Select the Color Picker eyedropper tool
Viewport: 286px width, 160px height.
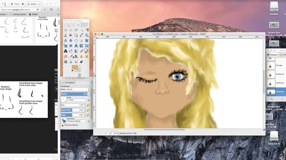pos(81,35)
